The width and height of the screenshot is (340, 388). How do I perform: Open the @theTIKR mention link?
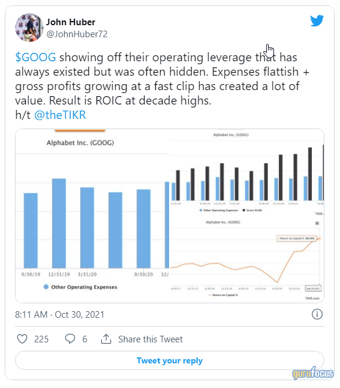click(60, 115)
